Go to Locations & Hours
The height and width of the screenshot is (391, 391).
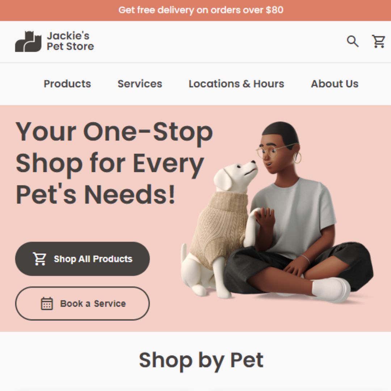pos(236,84)
